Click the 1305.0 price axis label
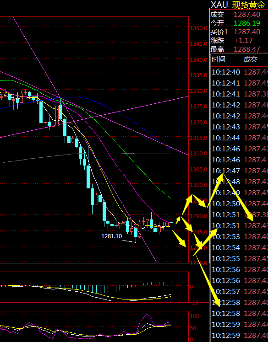This screenshot has width=268, height=342. click(198, 170)
